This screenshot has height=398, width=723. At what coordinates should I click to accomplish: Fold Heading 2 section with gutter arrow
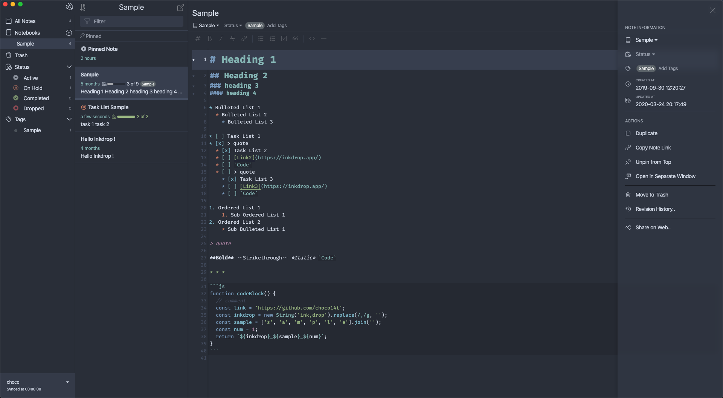coord(194,76)
